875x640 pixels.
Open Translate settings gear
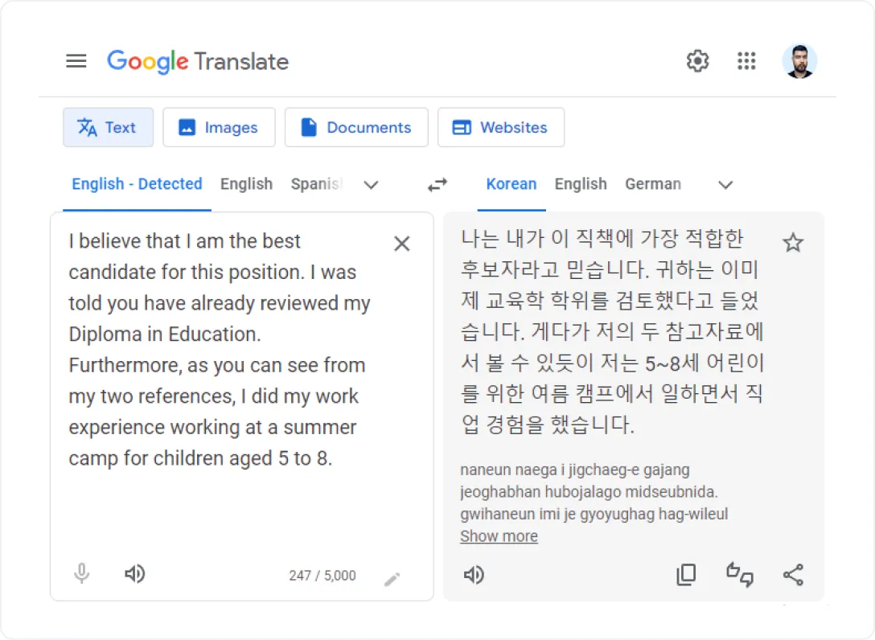(x=697, y=60)
